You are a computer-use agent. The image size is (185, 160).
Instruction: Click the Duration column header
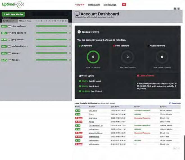point(163,107)
